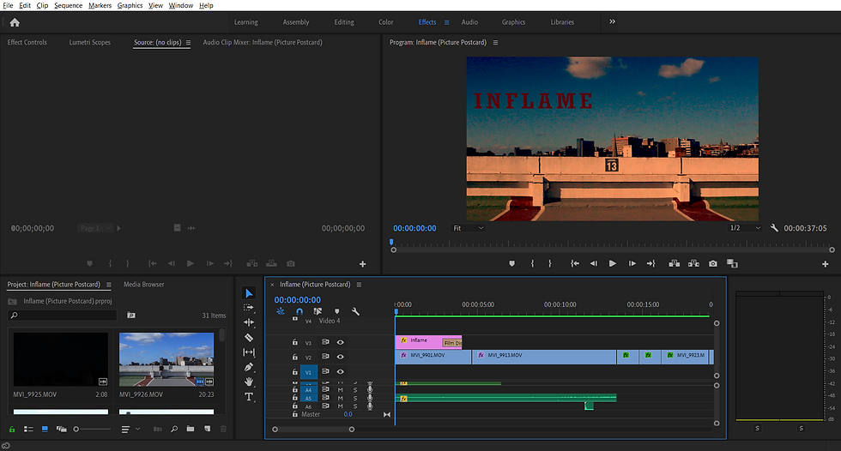The image size is (841, 451).
Task: Select the Type tool
Action: tap(249, 397)
